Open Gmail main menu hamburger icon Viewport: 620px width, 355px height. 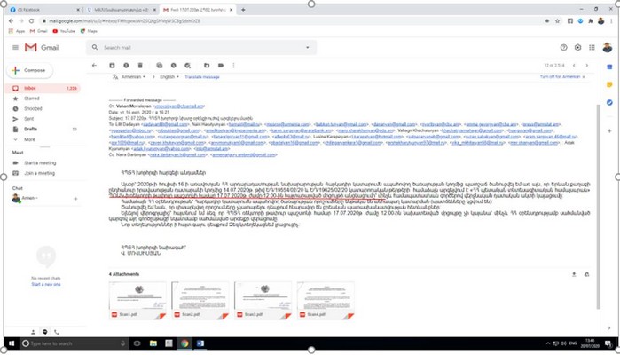tap(15, 48)
